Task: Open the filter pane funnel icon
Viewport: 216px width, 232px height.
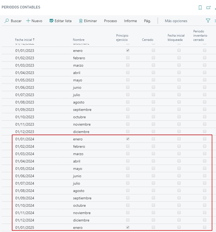Action: [x=208, y=21]
